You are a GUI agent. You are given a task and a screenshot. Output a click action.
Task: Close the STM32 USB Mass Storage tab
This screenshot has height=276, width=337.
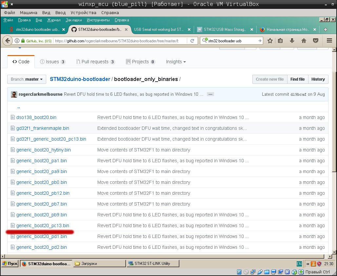coord(252,30)
